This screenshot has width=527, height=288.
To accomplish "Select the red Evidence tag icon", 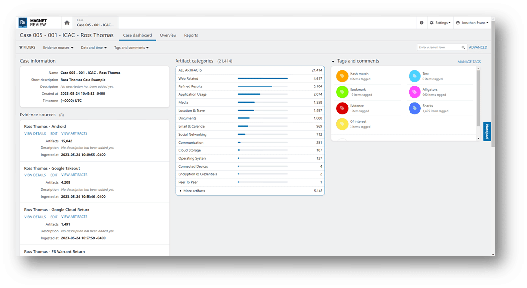I will [x=342, y=108].
